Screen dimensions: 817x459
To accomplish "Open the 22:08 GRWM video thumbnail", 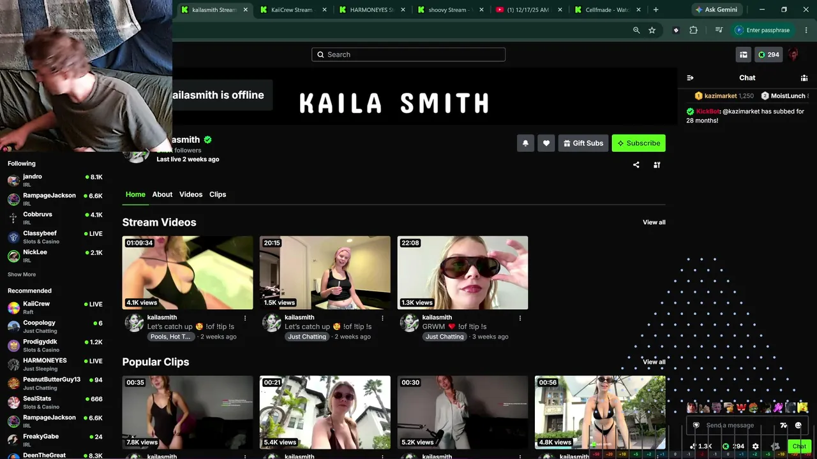I will coord(463,273).
